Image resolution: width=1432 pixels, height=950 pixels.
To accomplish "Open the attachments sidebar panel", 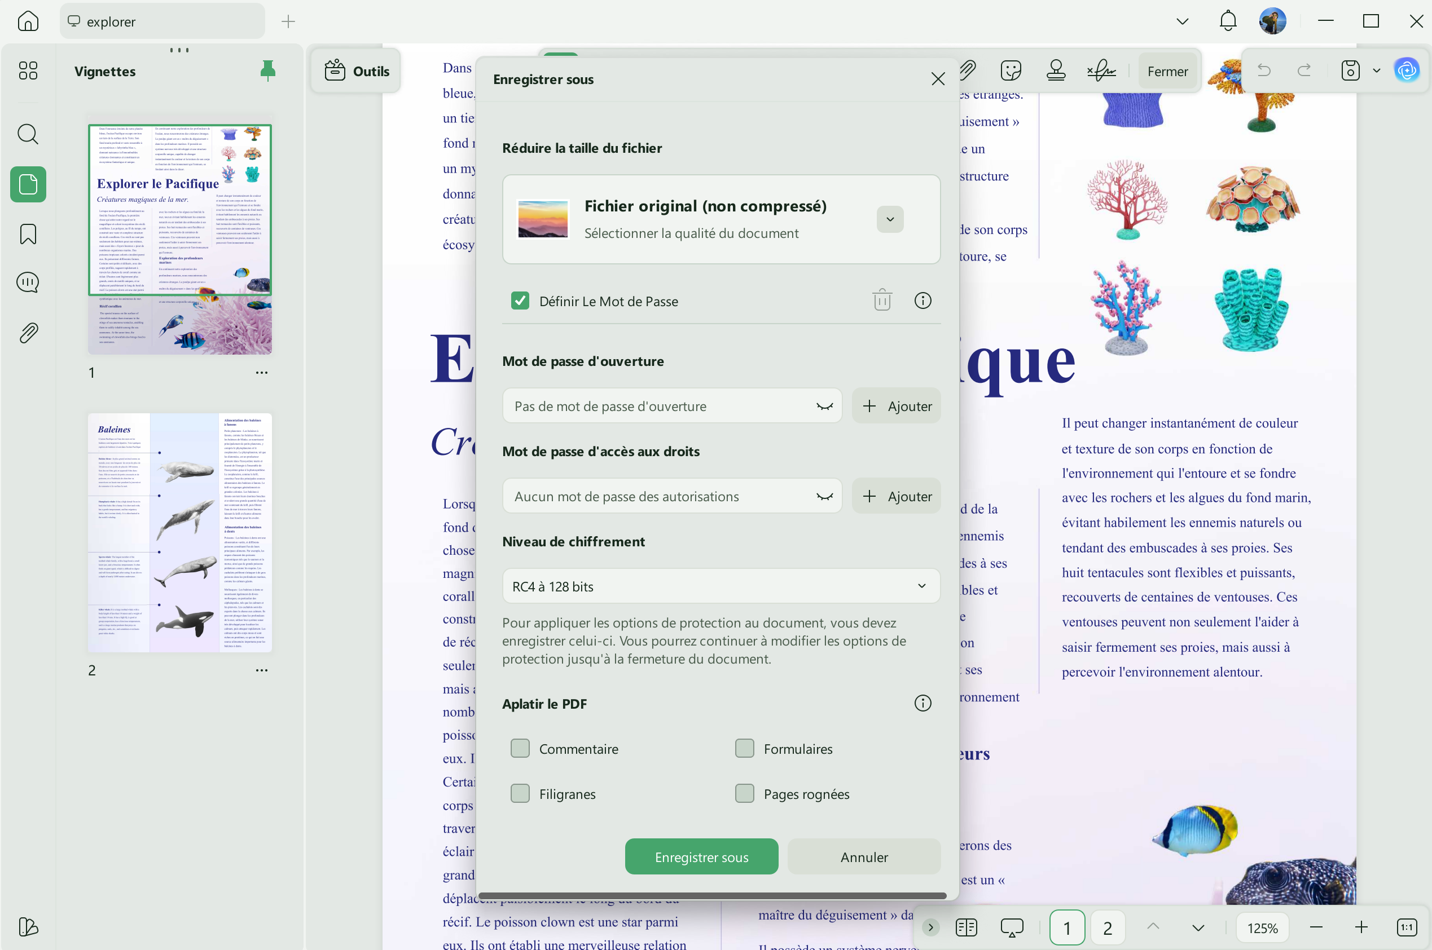I will [28, 333].
